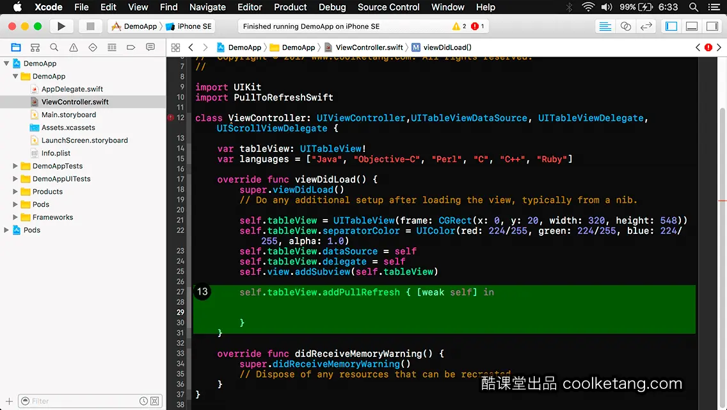Stop the running scheme

(90, 26)
